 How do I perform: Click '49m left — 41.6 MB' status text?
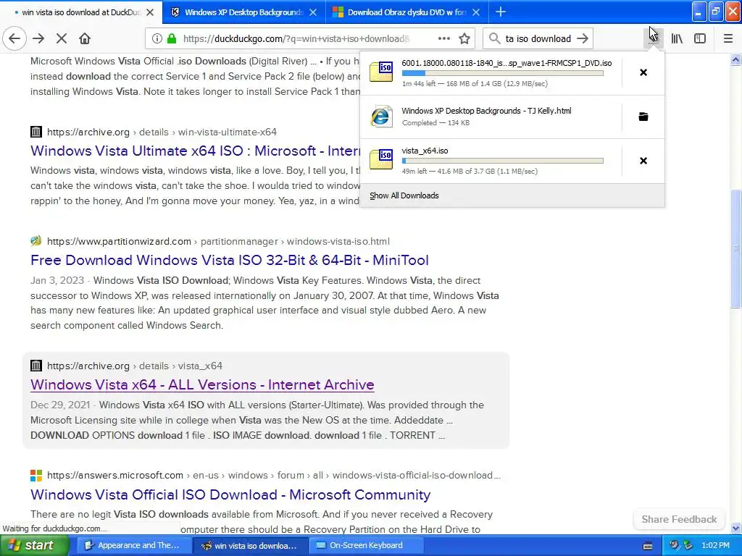click(470, 171)
